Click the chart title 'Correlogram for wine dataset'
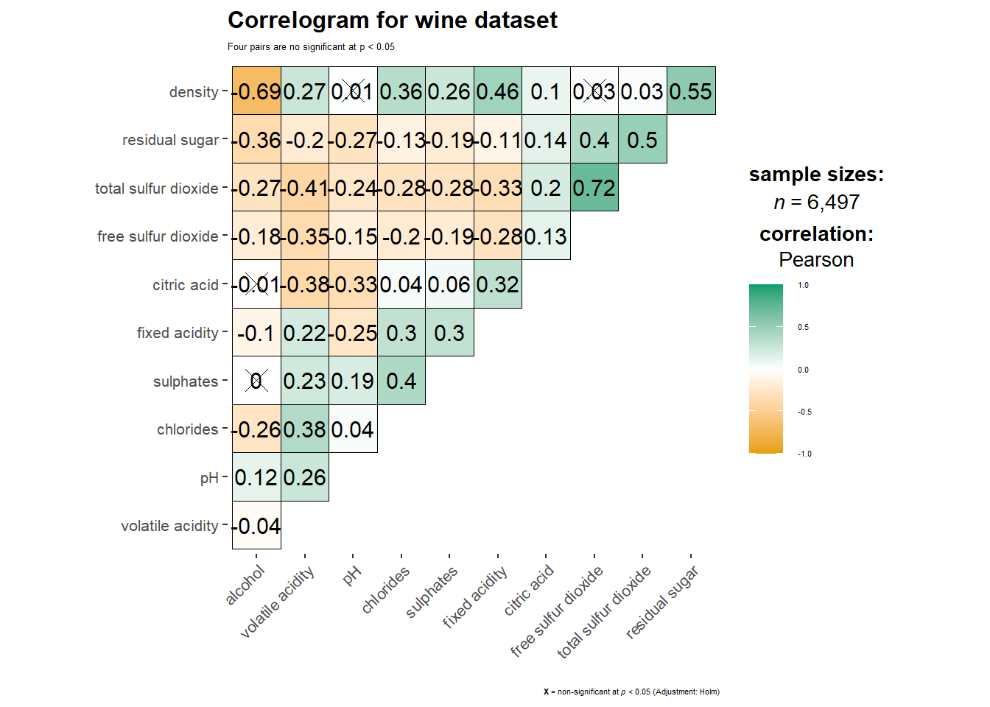Screen dimensions: 990x707 392,20
